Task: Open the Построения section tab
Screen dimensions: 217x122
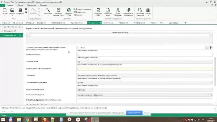Action: coord(123,23)
